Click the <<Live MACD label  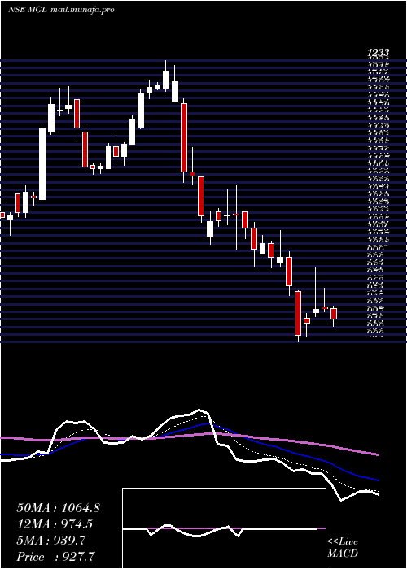coord(343,548)
